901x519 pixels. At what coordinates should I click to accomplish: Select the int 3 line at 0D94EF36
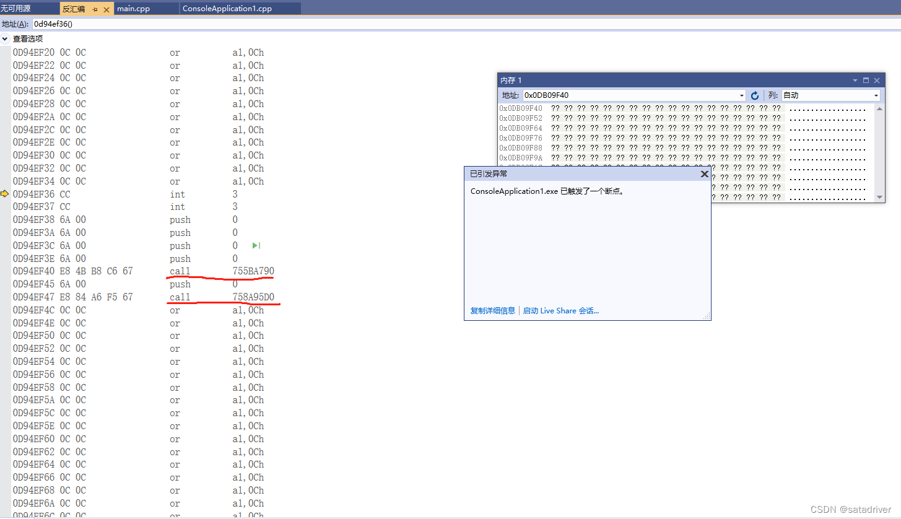pyautogui.click(x=125, y=194)
